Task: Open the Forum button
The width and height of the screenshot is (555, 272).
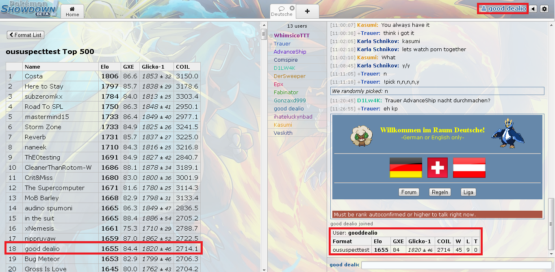Action: (x=409, y=192)
